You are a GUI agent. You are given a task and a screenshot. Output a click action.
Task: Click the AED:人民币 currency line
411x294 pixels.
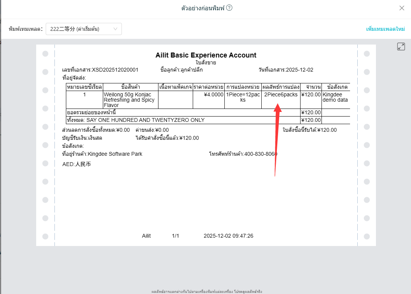pyautogui.click(x=77, y=165)
